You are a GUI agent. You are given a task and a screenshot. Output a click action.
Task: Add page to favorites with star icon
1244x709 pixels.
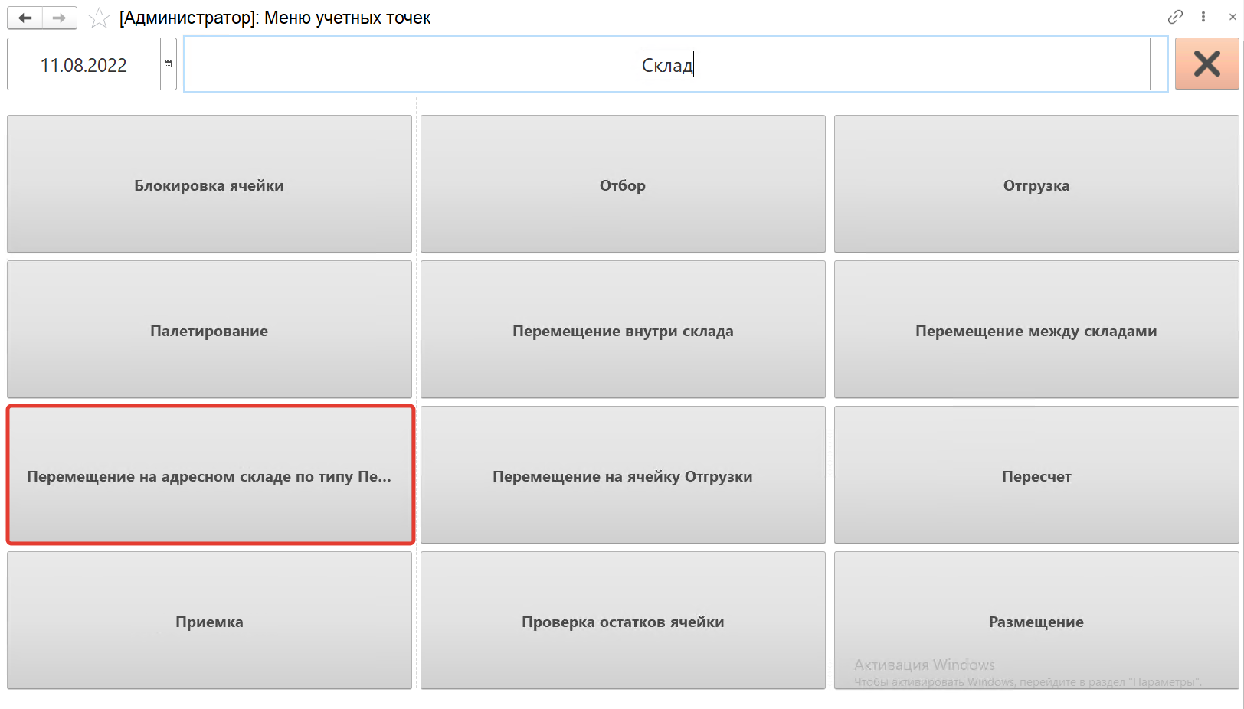click(x=99, y=18)
